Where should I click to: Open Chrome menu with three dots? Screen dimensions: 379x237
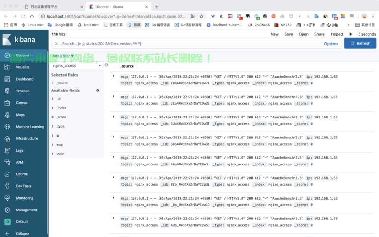[x=373, y=16]
